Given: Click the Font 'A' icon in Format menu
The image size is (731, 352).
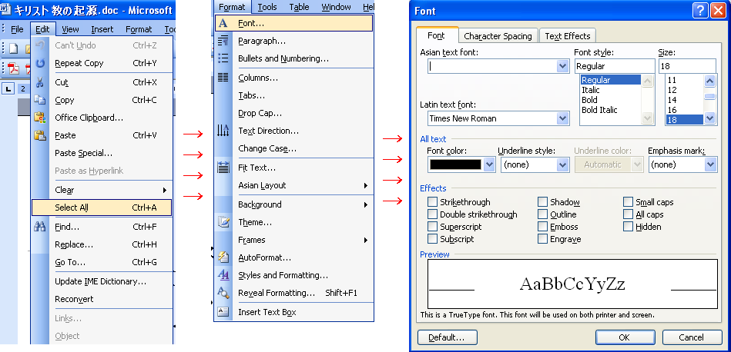Looking at the screenshot, I should pyautogui.click(x=223, y=24).
